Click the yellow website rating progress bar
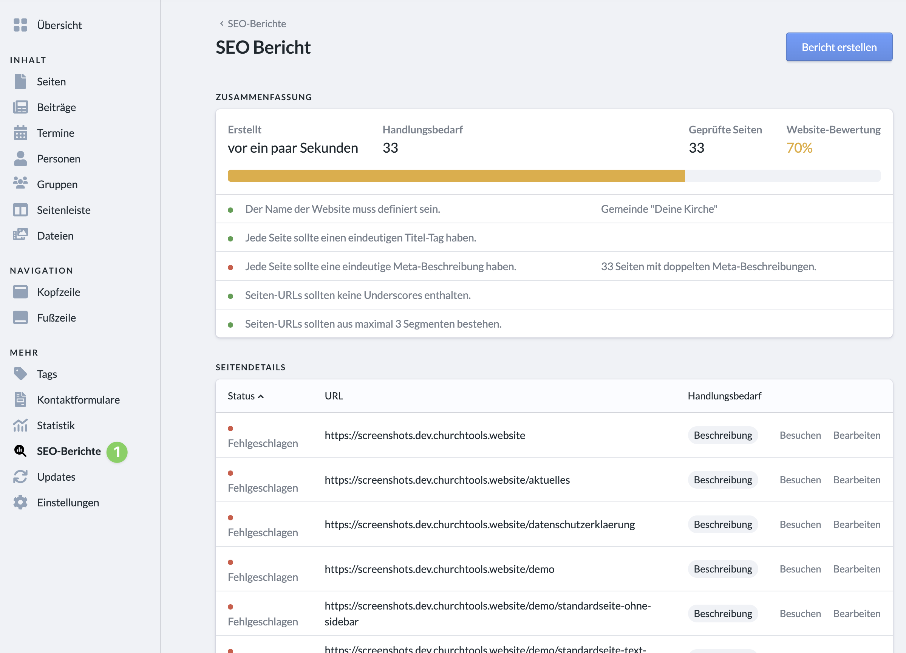The height and width of the screenshot is (653, 906). [x=456, y=176]
